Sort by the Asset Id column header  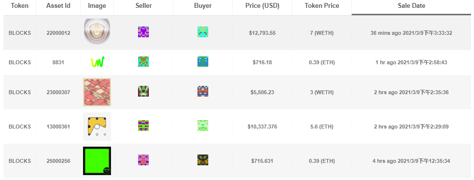58,6
